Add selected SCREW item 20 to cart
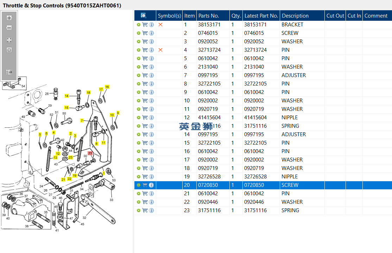Image resolution: width=392 pixels, height=253 pixels. tap(145, 185)
